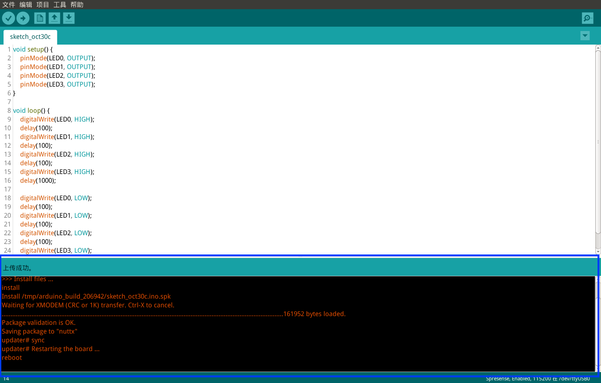The image size is (601, 383).
Task: Open the 编辑 menu
Action: (26, 4)
